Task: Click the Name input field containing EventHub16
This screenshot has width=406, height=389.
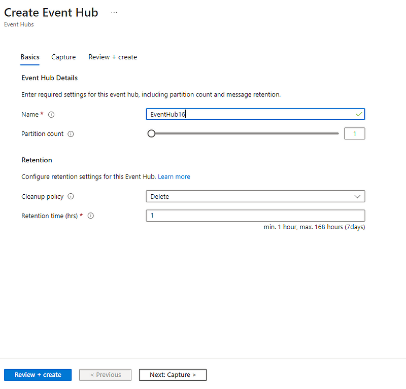Action: pos(255,114)
